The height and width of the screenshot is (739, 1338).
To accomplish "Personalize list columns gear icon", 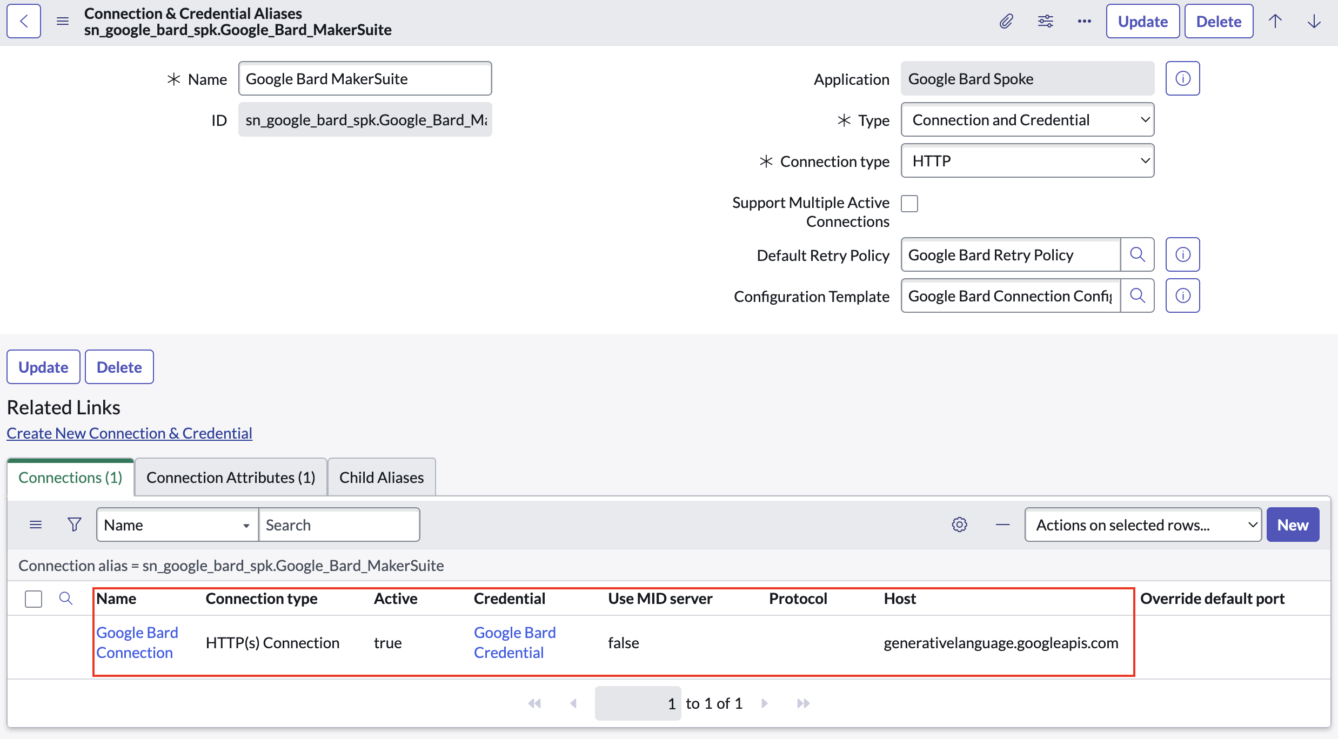I will pos(960,525).
